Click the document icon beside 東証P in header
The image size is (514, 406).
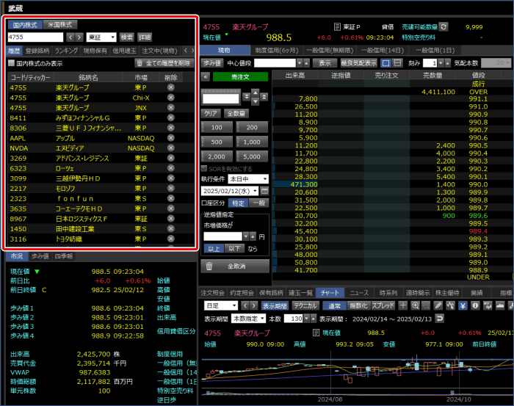336,27
